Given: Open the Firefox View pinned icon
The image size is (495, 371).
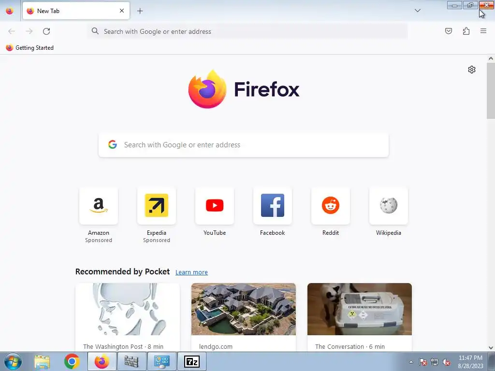Looking at the screenshot, I should pyautogui.click(x=10, y=11).
